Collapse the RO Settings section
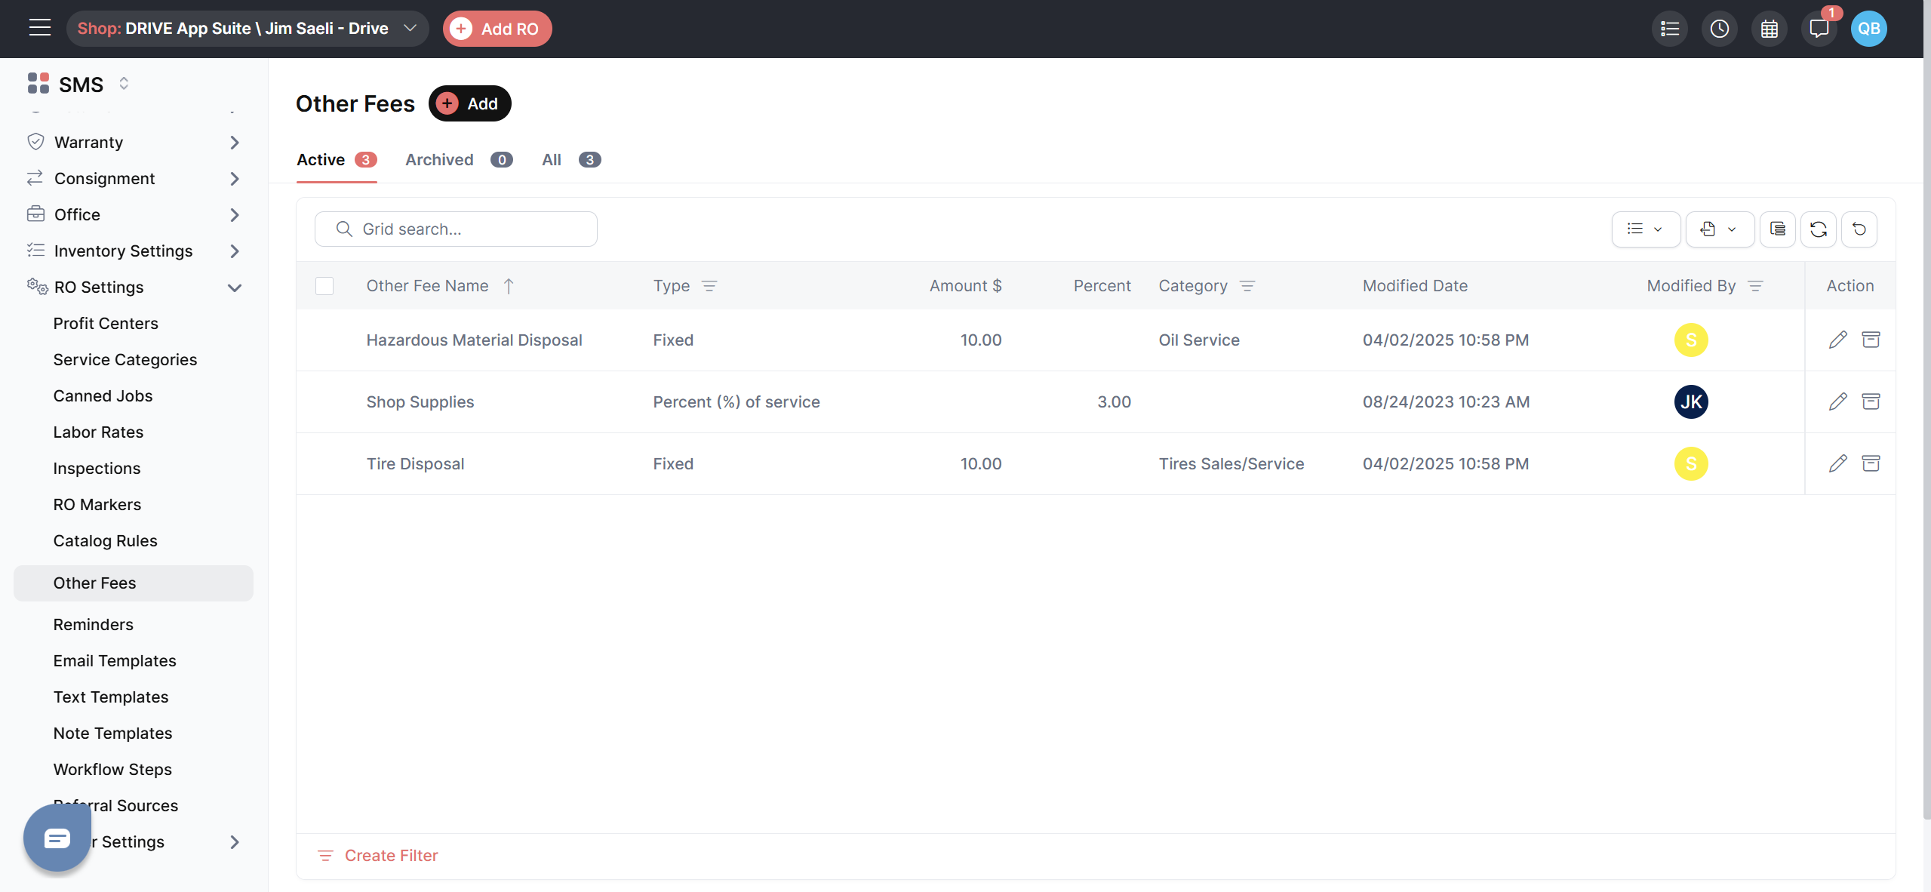 [234, 288]
